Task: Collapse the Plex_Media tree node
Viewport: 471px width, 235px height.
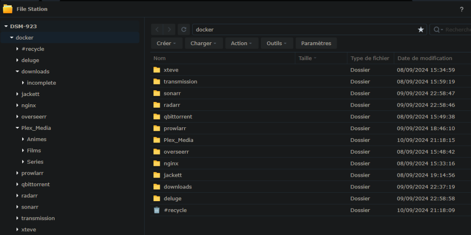Action: click(17, 128)
